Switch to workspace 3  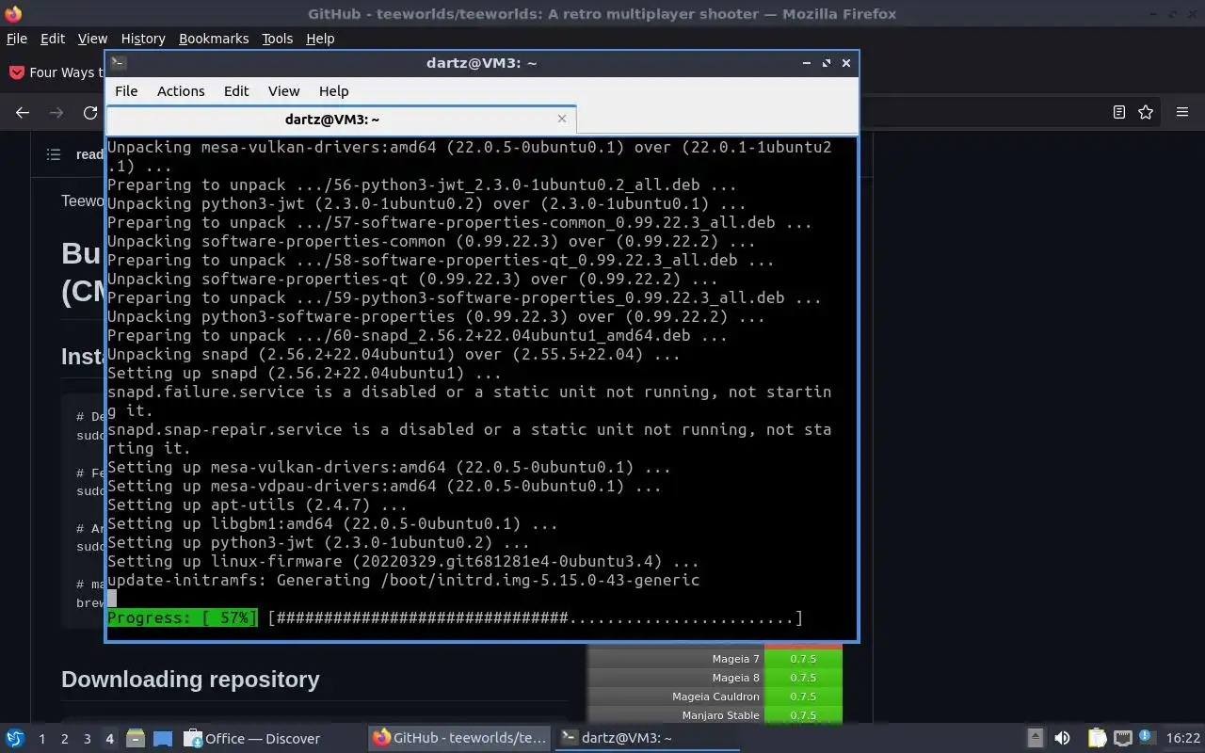click(x=87, y=739)
